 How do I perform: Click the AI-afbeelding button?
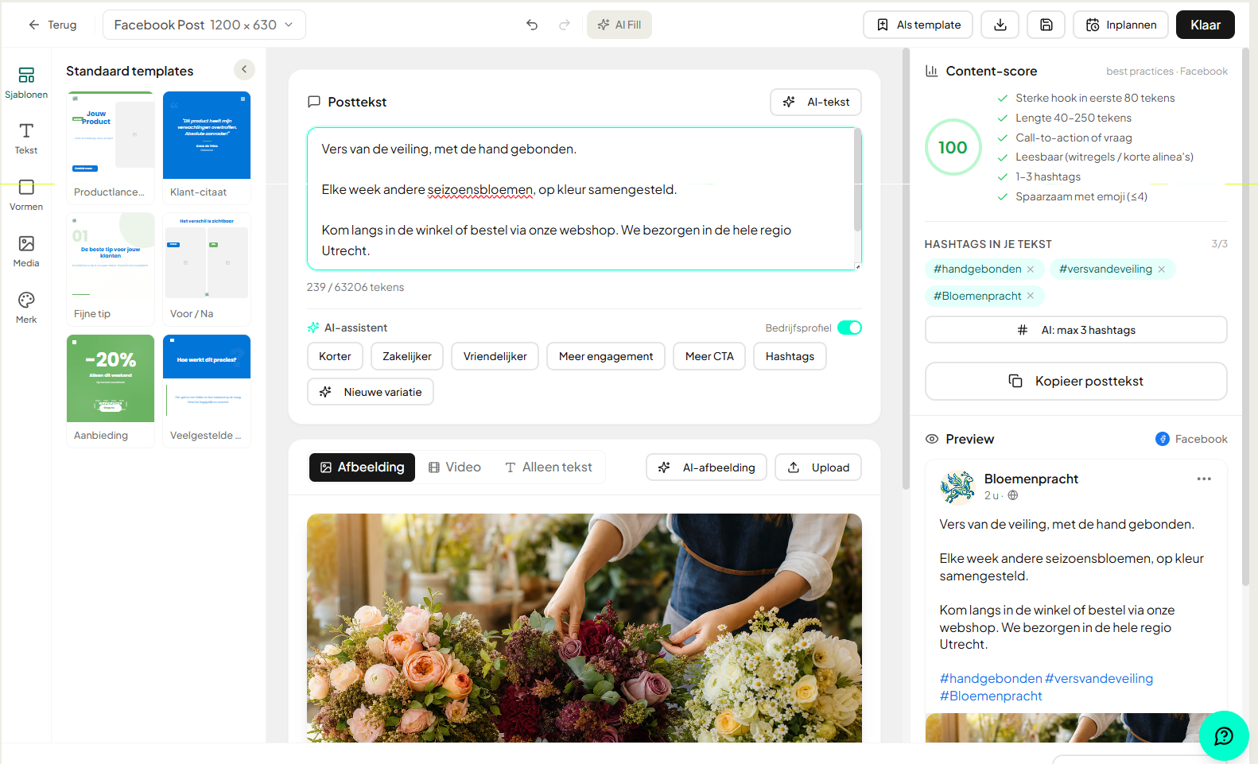tap(706, 467)
